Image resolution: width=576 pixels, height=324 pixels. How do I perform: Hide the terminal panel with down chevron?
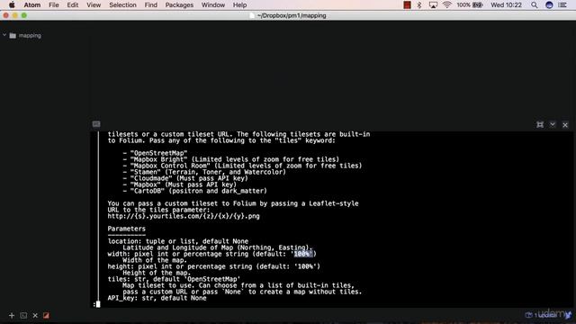tap(553, 125)
